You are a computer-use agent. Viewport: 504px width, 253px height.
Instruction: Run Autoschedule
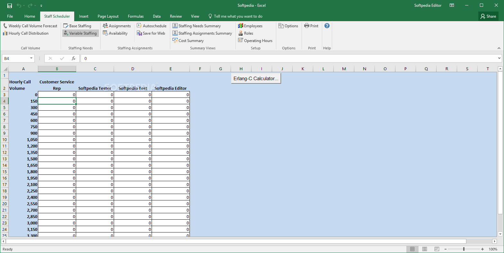point(152,26)
